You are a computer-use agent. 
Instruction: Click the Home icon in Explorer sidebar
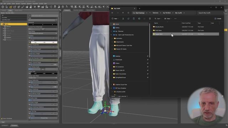[x=114, y=24]
